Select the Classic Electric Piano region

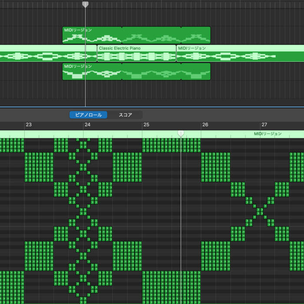(x=136, y=53)
